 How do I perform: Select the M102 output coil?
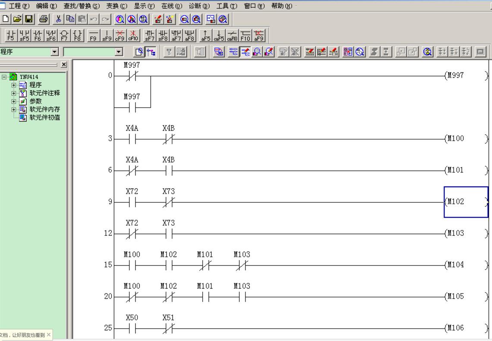(x=466, y=202)
